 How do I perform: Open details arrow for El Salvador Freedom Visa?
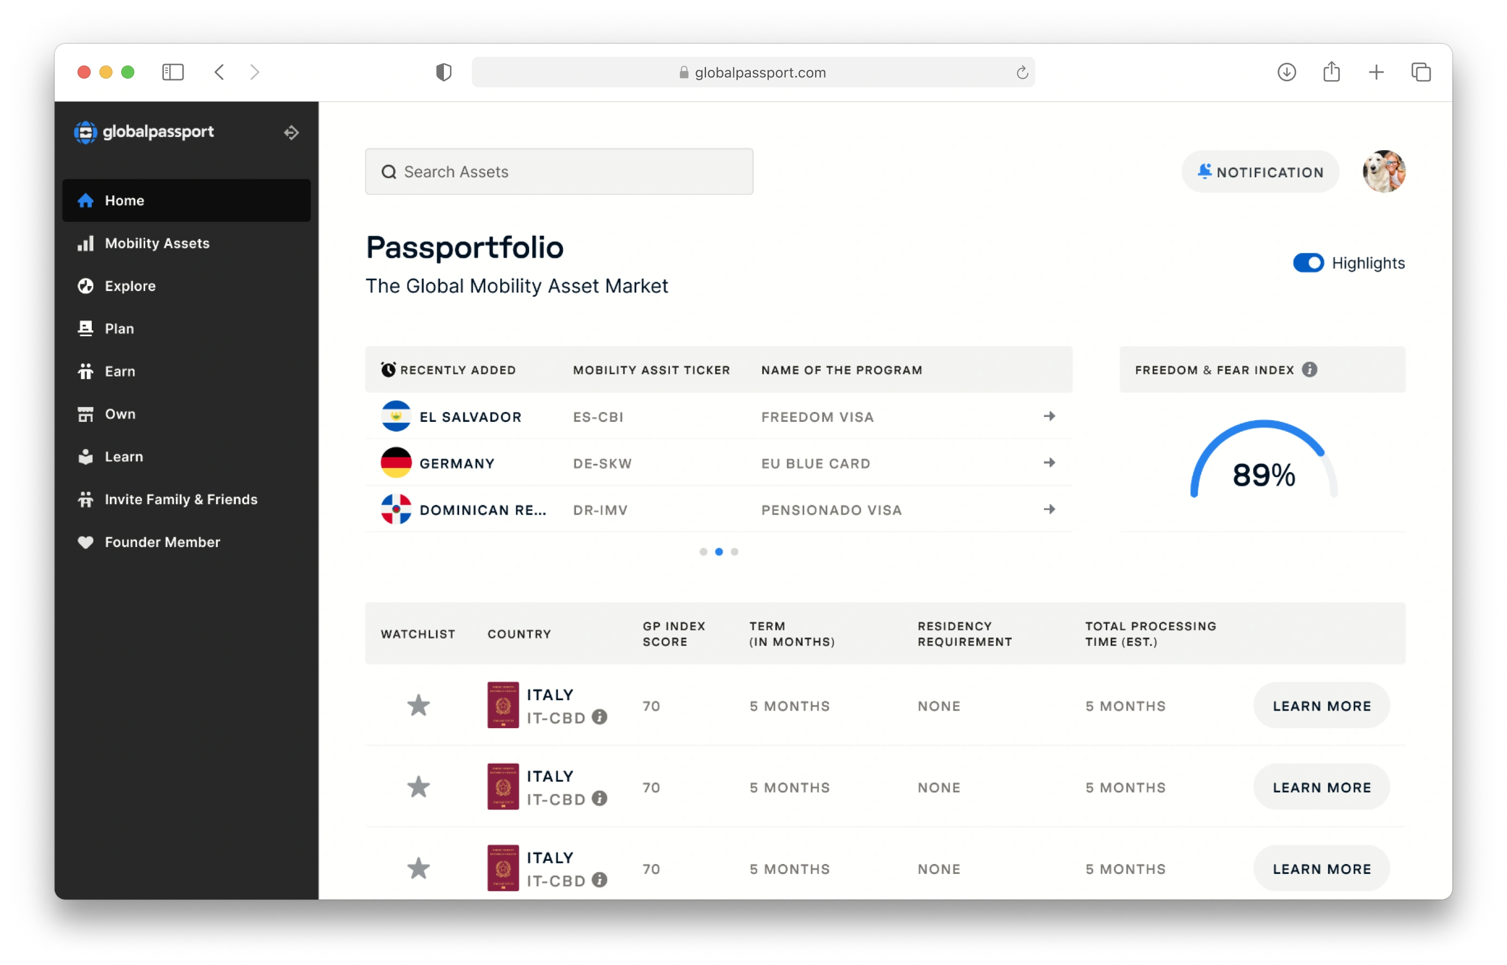pos(1049,416)
